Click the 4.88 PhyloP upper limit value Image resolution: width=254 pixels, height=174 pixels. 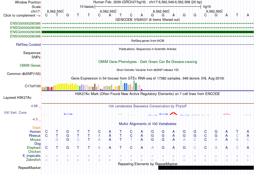[x=34, y=106]
